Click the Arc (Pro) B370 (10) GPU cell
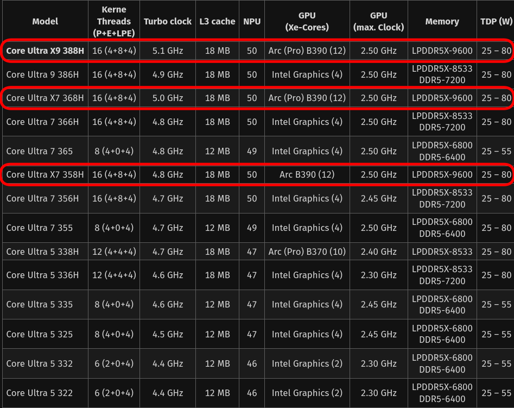This screenshot has width=514, height=408. (x=307, y=252)
